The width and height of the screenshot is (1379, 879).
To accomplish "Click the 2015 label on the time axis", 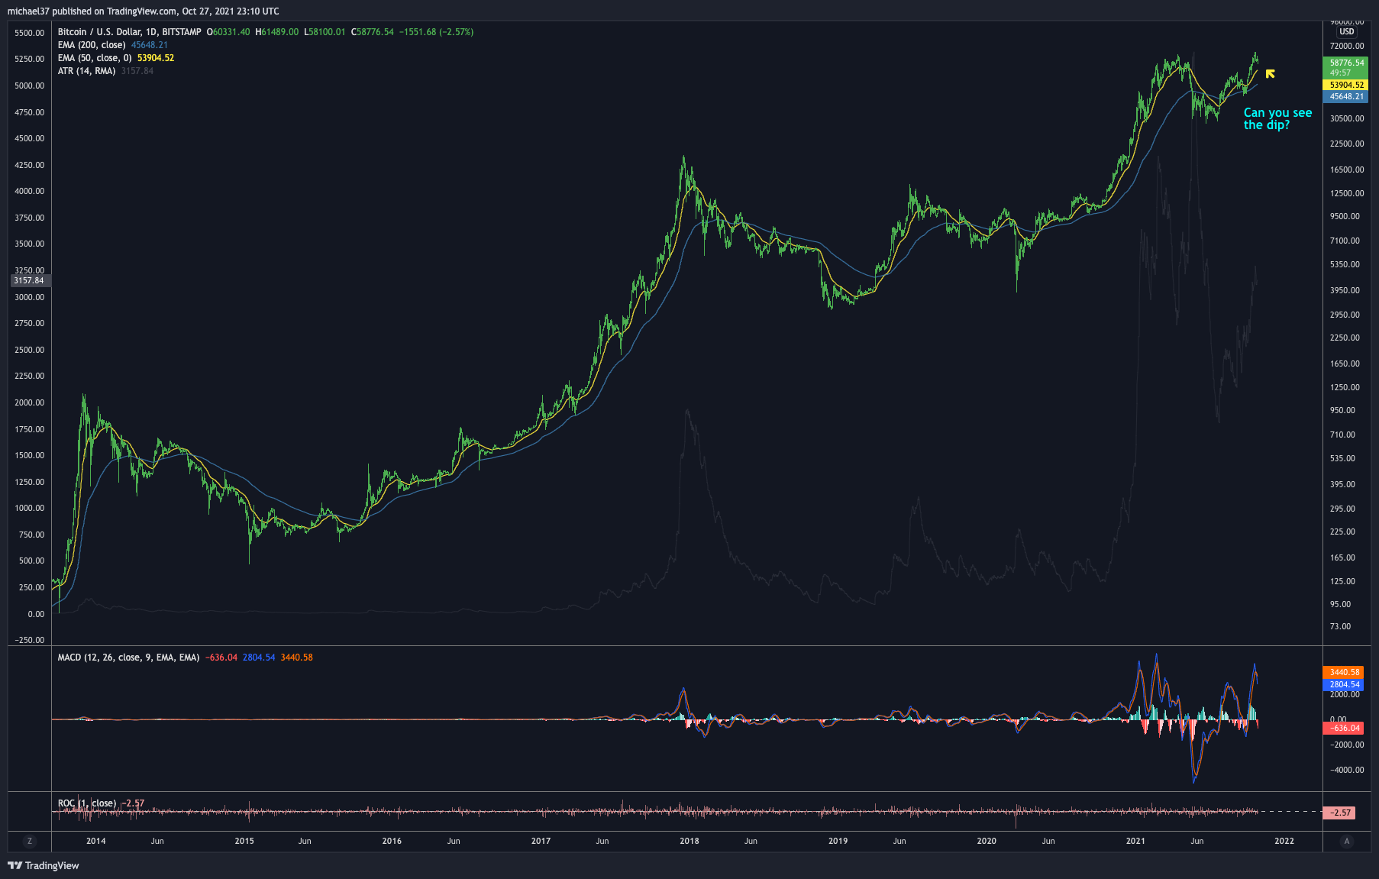I will point(244,841).
